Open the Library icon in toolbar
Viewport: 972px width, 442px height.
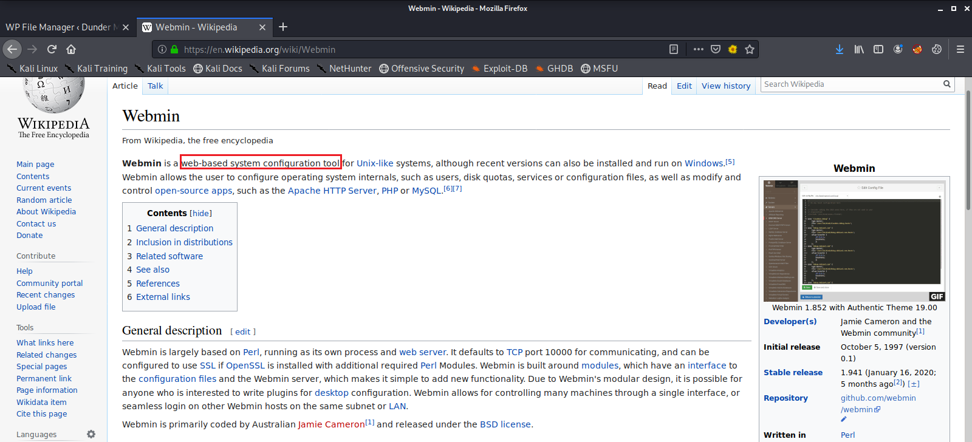coord(859,49)
